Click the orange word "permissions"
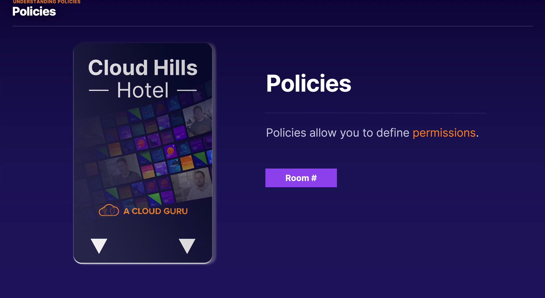The width and height of the screenshot is (545, 298). (444, 133)
